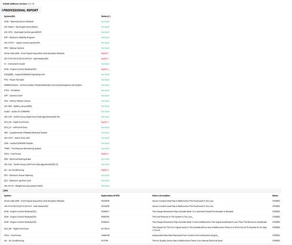Viewport: 292px width, 245px height.
Task: Select EPB - Electrical Parking Brake
Action: click(x=17, y=159)
